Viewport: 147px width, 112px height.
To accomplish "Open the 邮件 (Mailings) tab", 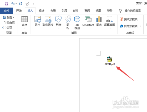I will [x=76, y=11].
